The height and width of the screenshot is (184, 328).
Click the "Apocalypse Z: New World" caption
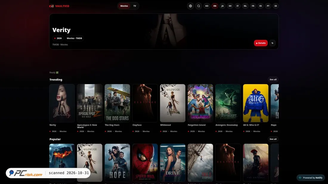(87, 126)
